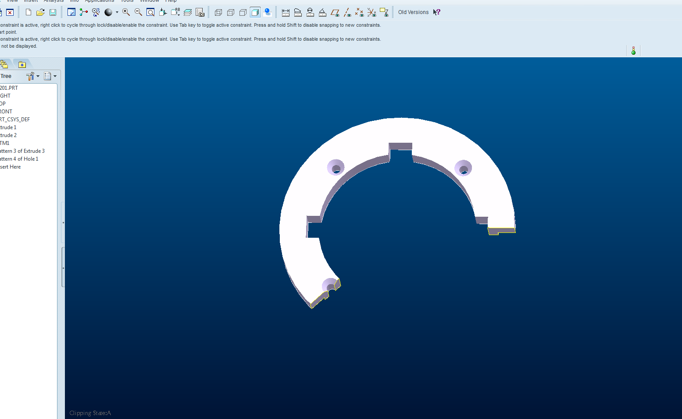Click the top keyway notch on the ring
The image size is (682, 419).
(x=400, y=151)
